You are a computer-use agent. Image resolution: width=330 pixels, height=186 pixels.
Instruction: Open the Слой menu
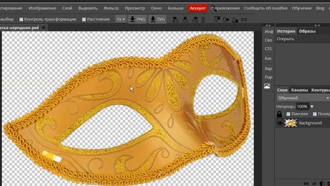pyautogui.click(x=67, y=8)
